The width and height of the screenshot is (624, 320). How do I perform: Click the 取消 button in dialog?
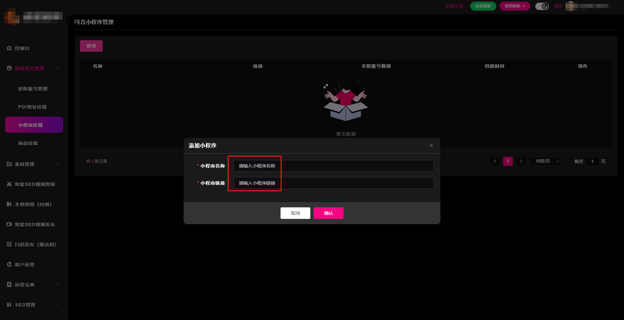[x=295, y=213]
